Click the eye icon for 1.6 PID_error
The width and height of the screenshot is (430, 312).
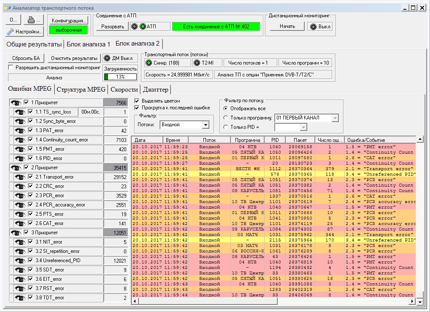pyautogui.click(x=20, y=158)
